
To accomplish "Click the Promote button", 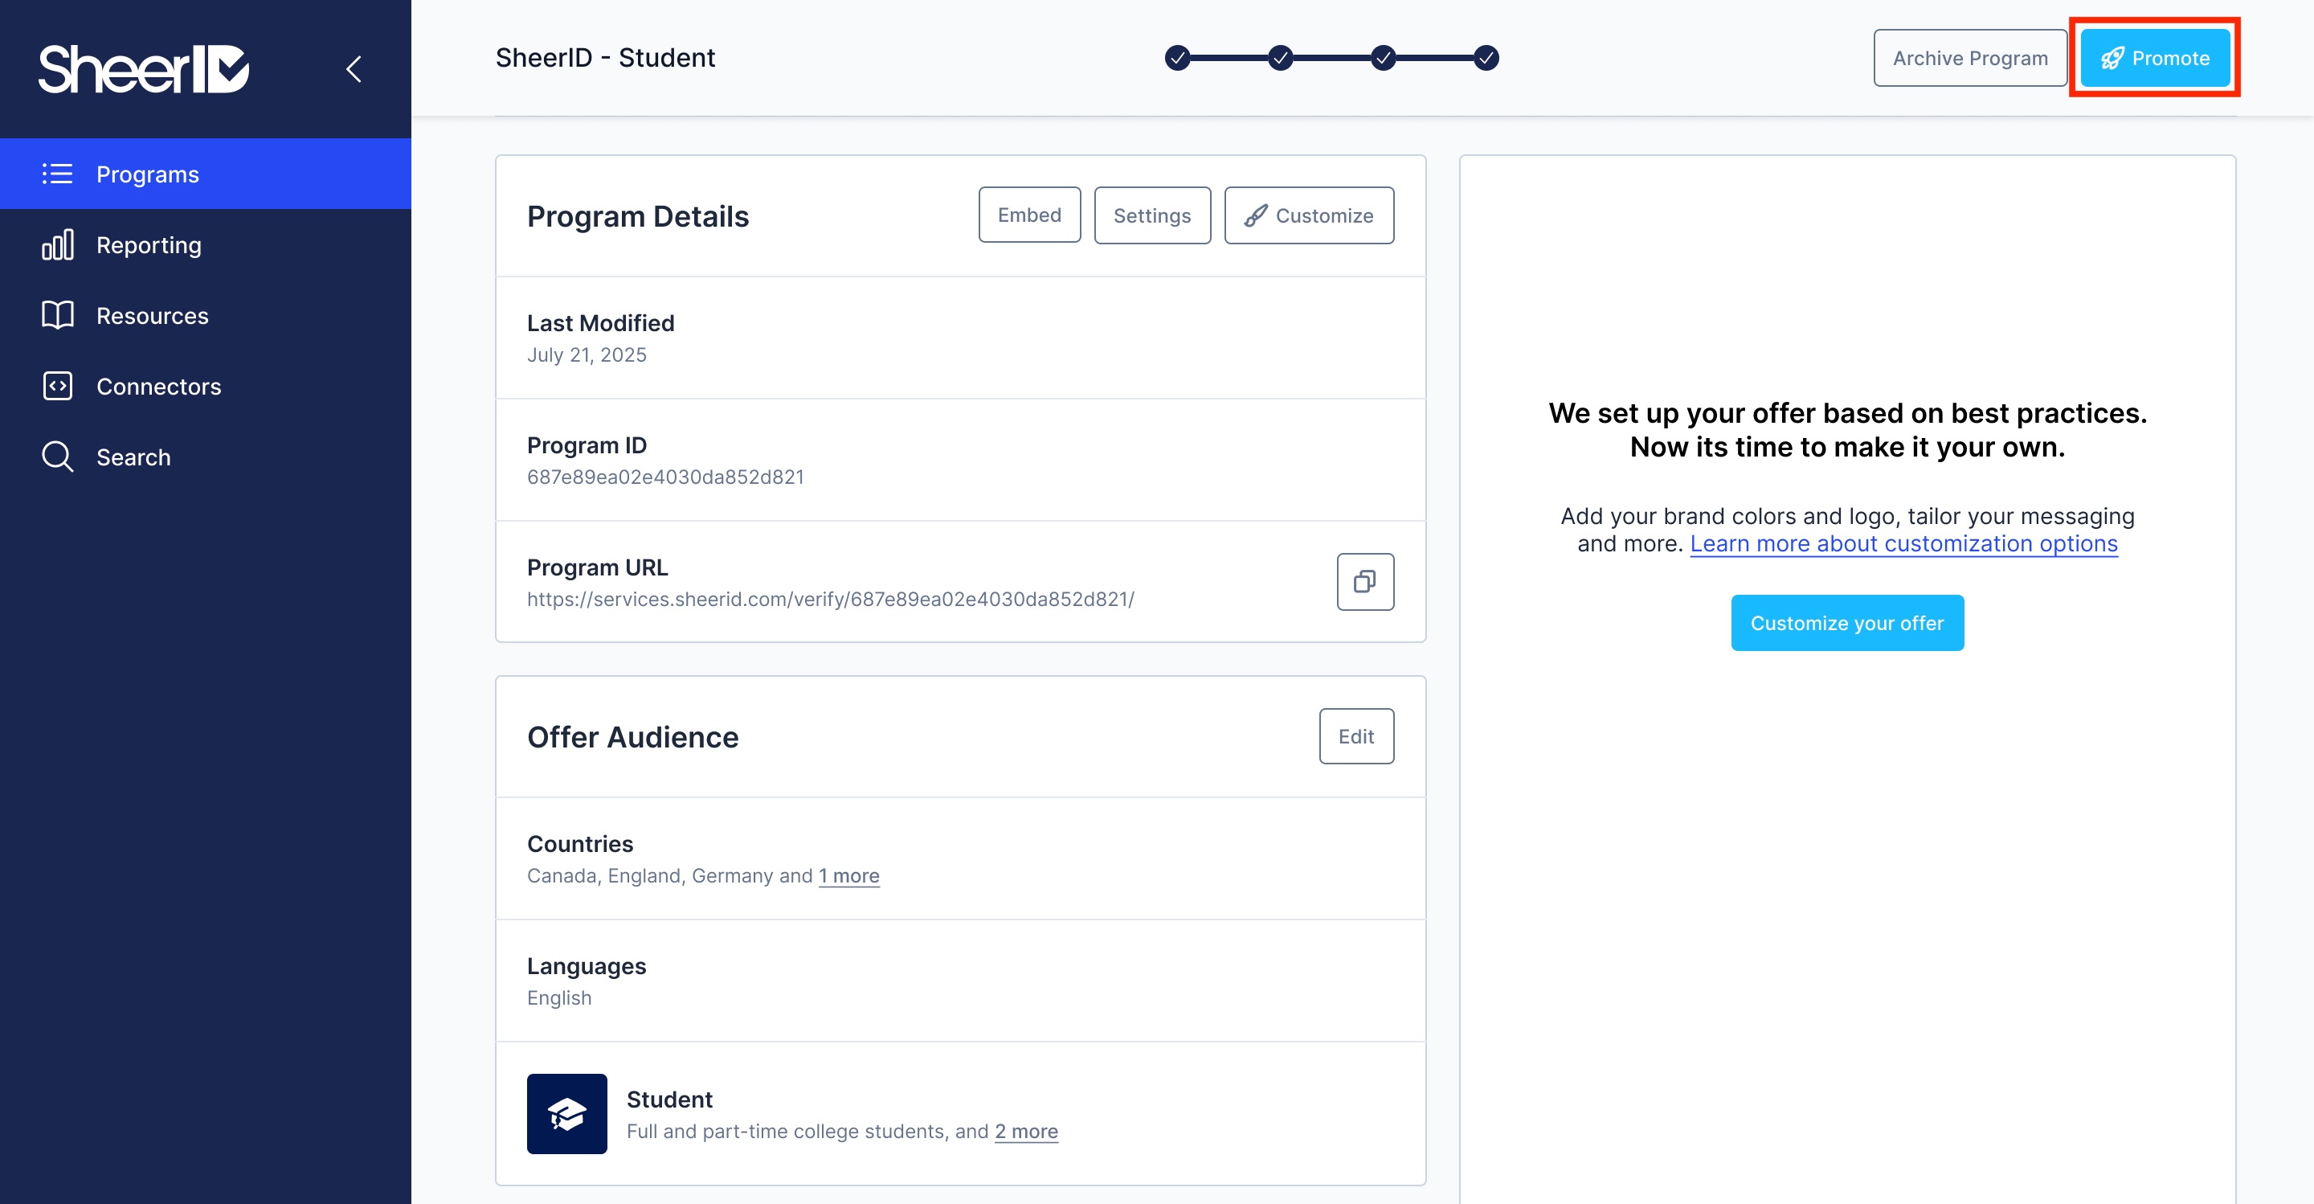I will 2154,58.
